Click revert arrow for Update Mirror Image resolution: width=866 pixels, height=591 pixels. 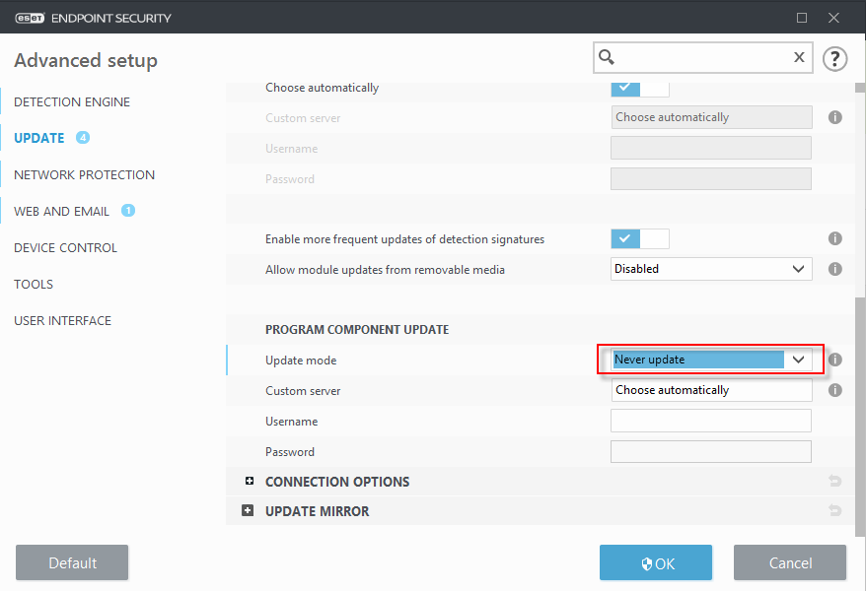point(834,511)
